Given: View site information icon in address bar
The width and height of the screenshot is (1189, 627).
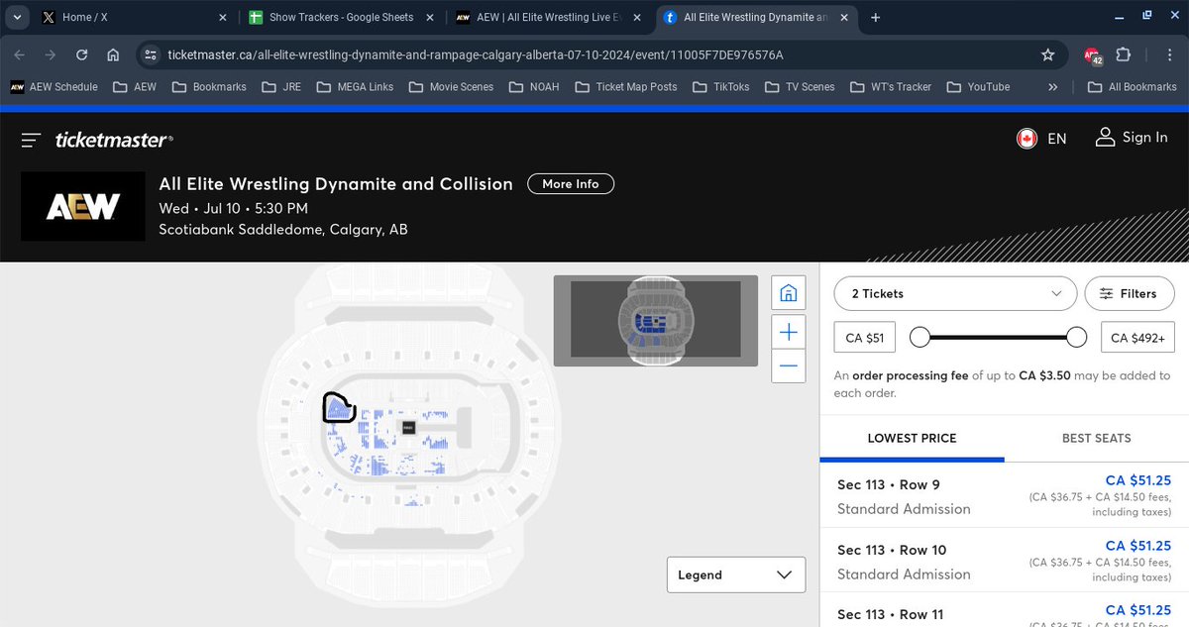Looking at the screenshot, I should tap(150, 54).
